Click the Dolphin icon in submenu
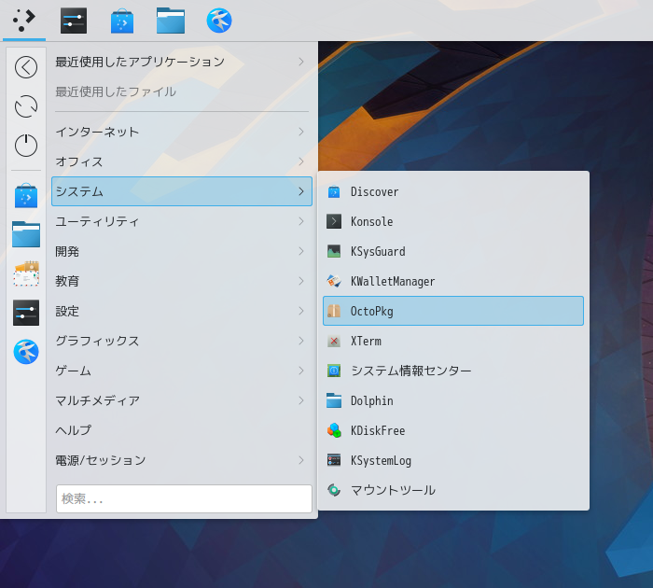 pyautogui.click(x=334, y=400)
